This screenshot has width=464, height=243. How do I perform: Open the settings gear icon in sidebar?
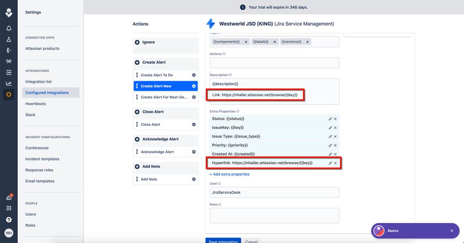point(9,94)
